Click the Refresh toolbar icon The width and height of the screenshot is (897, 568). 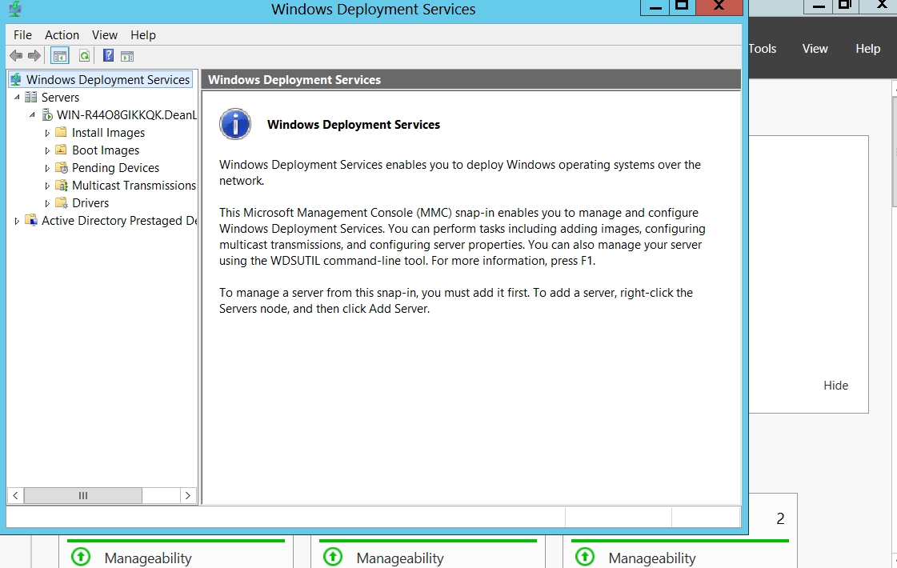pos(84,56)
